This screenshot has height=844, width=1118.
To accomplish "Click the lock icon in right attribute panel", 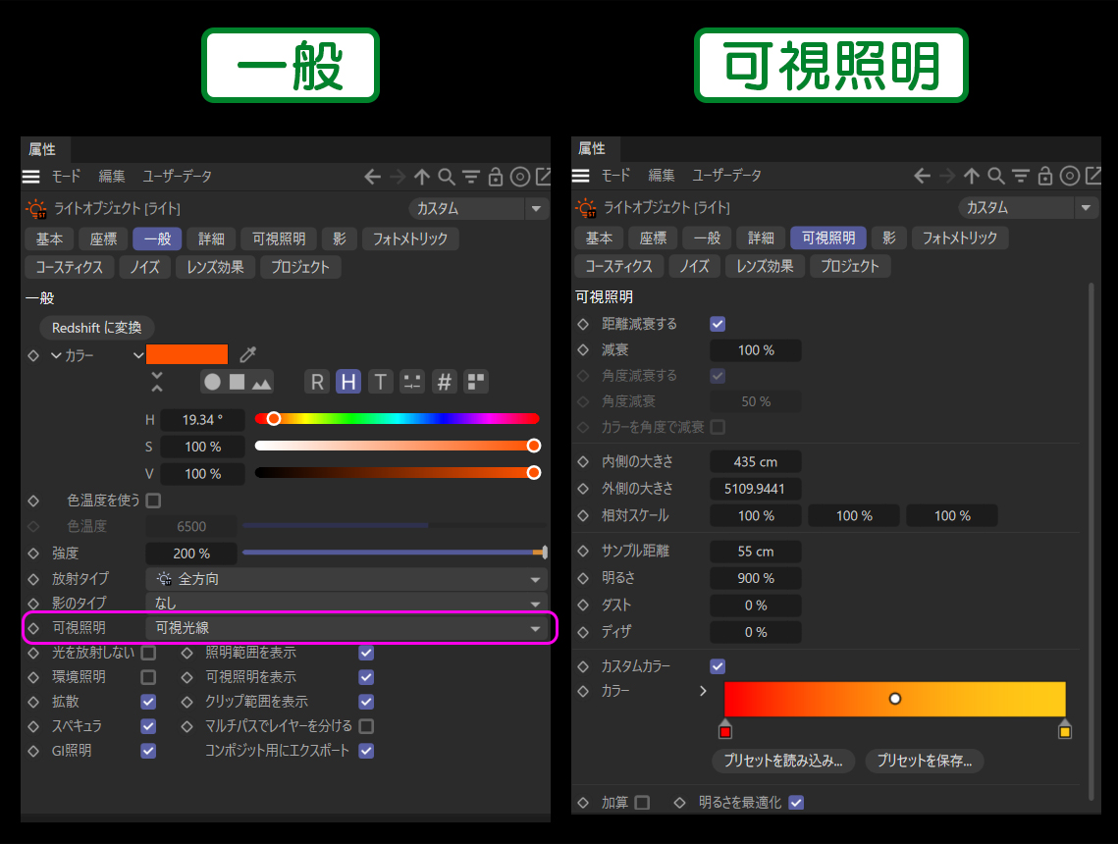I will pyautogui.click(x=1045, y=176).
